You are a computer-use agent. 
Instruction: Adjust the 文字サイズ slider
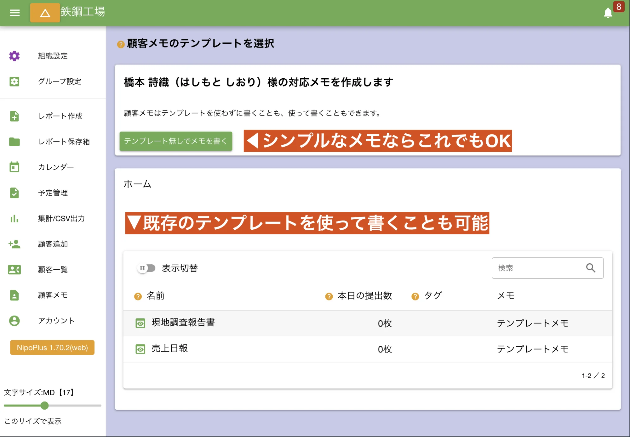tap(44, 406)
